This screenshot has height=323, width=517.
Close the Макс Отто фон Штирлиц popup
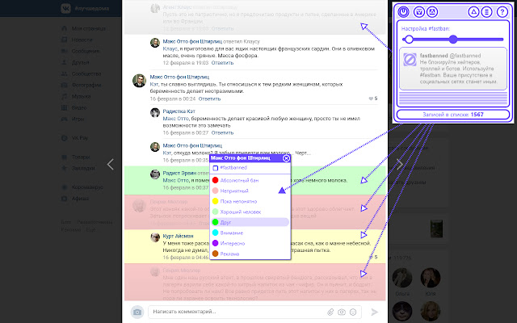click(286, 159)
